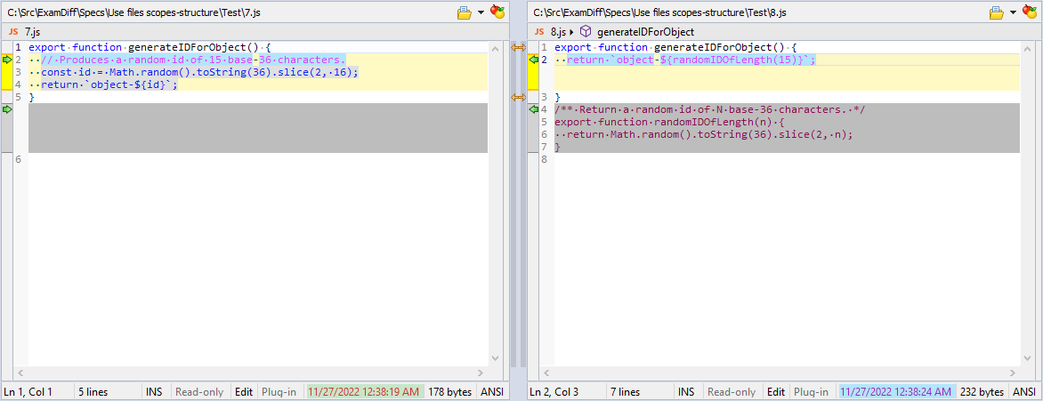Click the sync double-arrow icon beside line 1

[x=518, y=47]
